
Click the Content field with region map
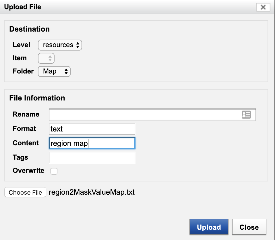pos(92,143)
